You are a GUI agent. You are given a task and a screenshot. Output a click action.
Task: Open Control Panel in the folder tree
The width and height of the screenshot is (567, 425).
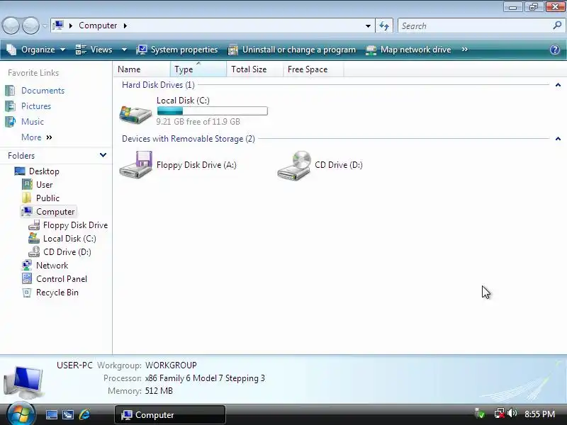coord(62,279)
